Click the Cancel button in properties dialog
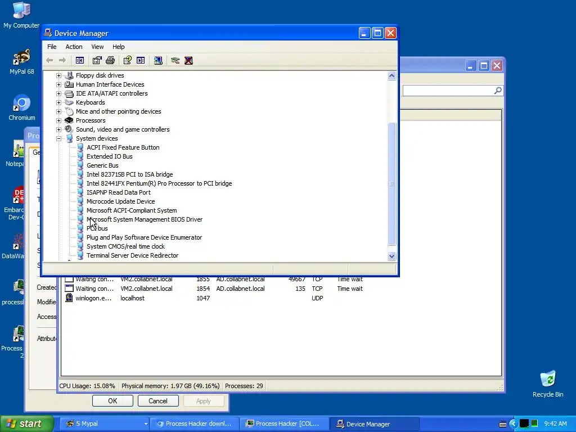 158,400
